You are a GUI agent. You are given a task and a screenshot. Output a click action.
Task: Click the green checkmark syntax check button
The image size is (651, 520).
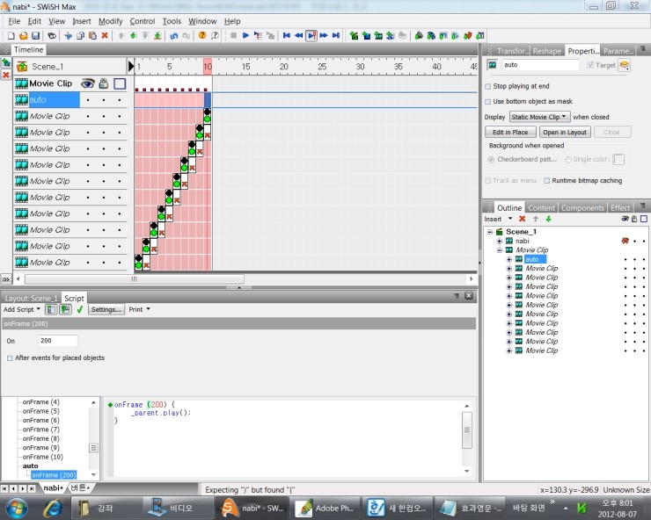(80, 310)
